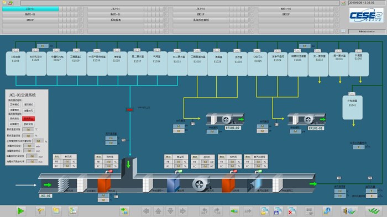Toggle the 消毒模式 disinfection mode button

coord(14,110)
